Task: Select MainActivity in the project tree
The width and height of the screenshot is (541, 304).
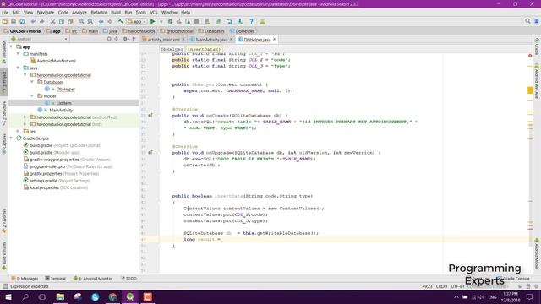Action: [61, 110]
